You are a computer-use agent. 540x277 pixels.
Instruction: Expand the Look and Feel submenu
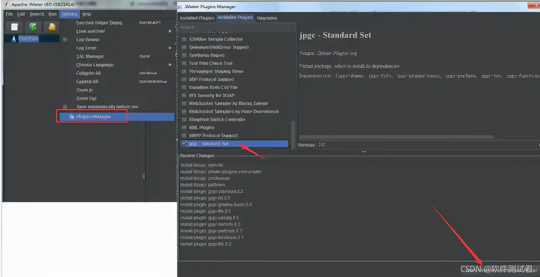pos(90,31)
